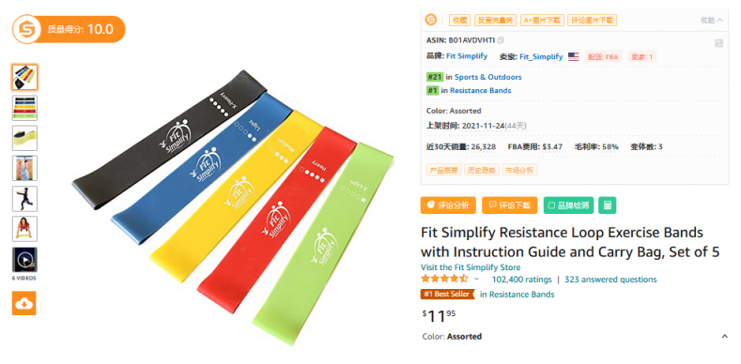This screenshot has width=741, height=364.
Task: Open the 产品概要 tab
Action: pyautogui.click(x=444, y=170)
